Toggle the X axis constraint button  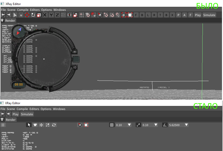click(x=45, y=15)
